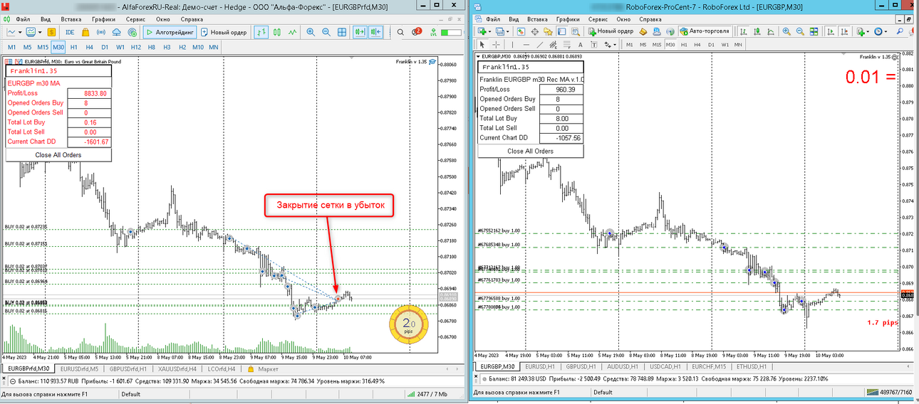Zoom in on the AlfaForex chart
This screenshot has width=919, height=404.
click(311, 32)
